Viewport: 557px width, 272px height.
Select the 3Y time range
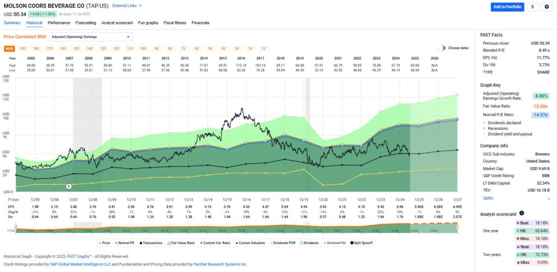click(237, 48)
